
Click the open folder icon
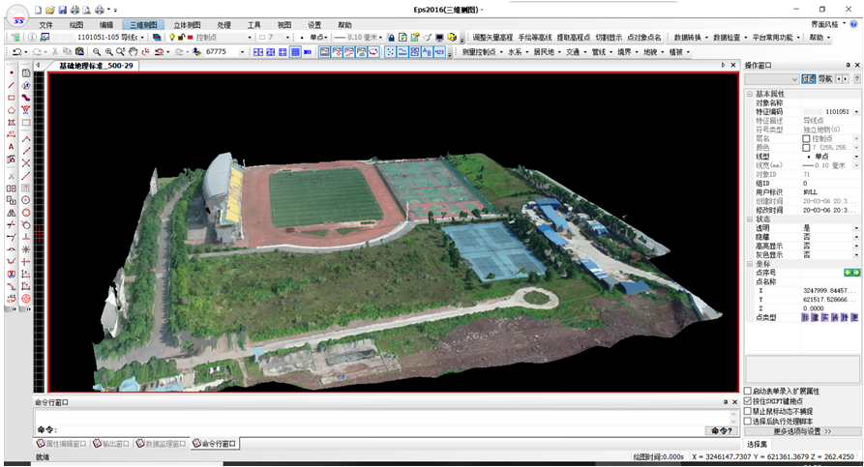50,10
